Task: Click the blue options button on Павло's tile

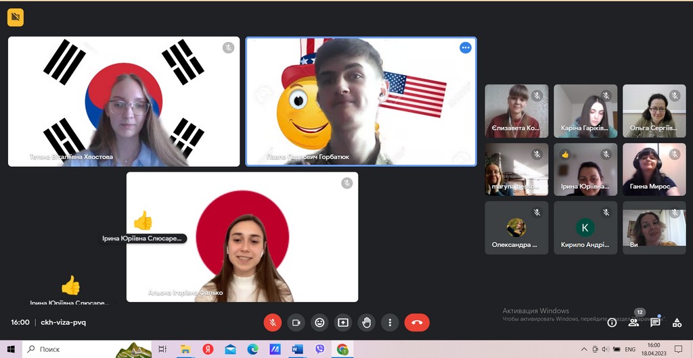Action: 465,47
